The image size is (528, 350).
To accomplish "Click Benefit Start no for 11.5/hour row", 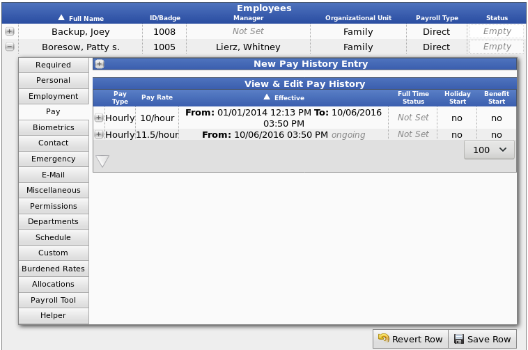I will pyautogui.click(x=497, y=134).
